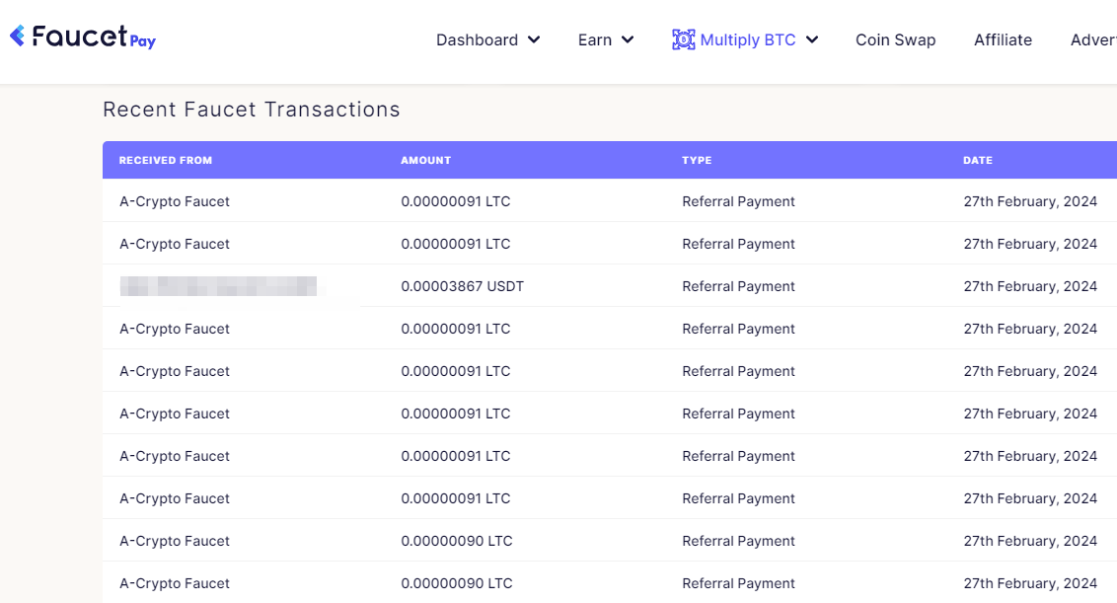Open the Dashboard menu label
The width and height of the screenshot is (1117, 603).
(477, 40)
